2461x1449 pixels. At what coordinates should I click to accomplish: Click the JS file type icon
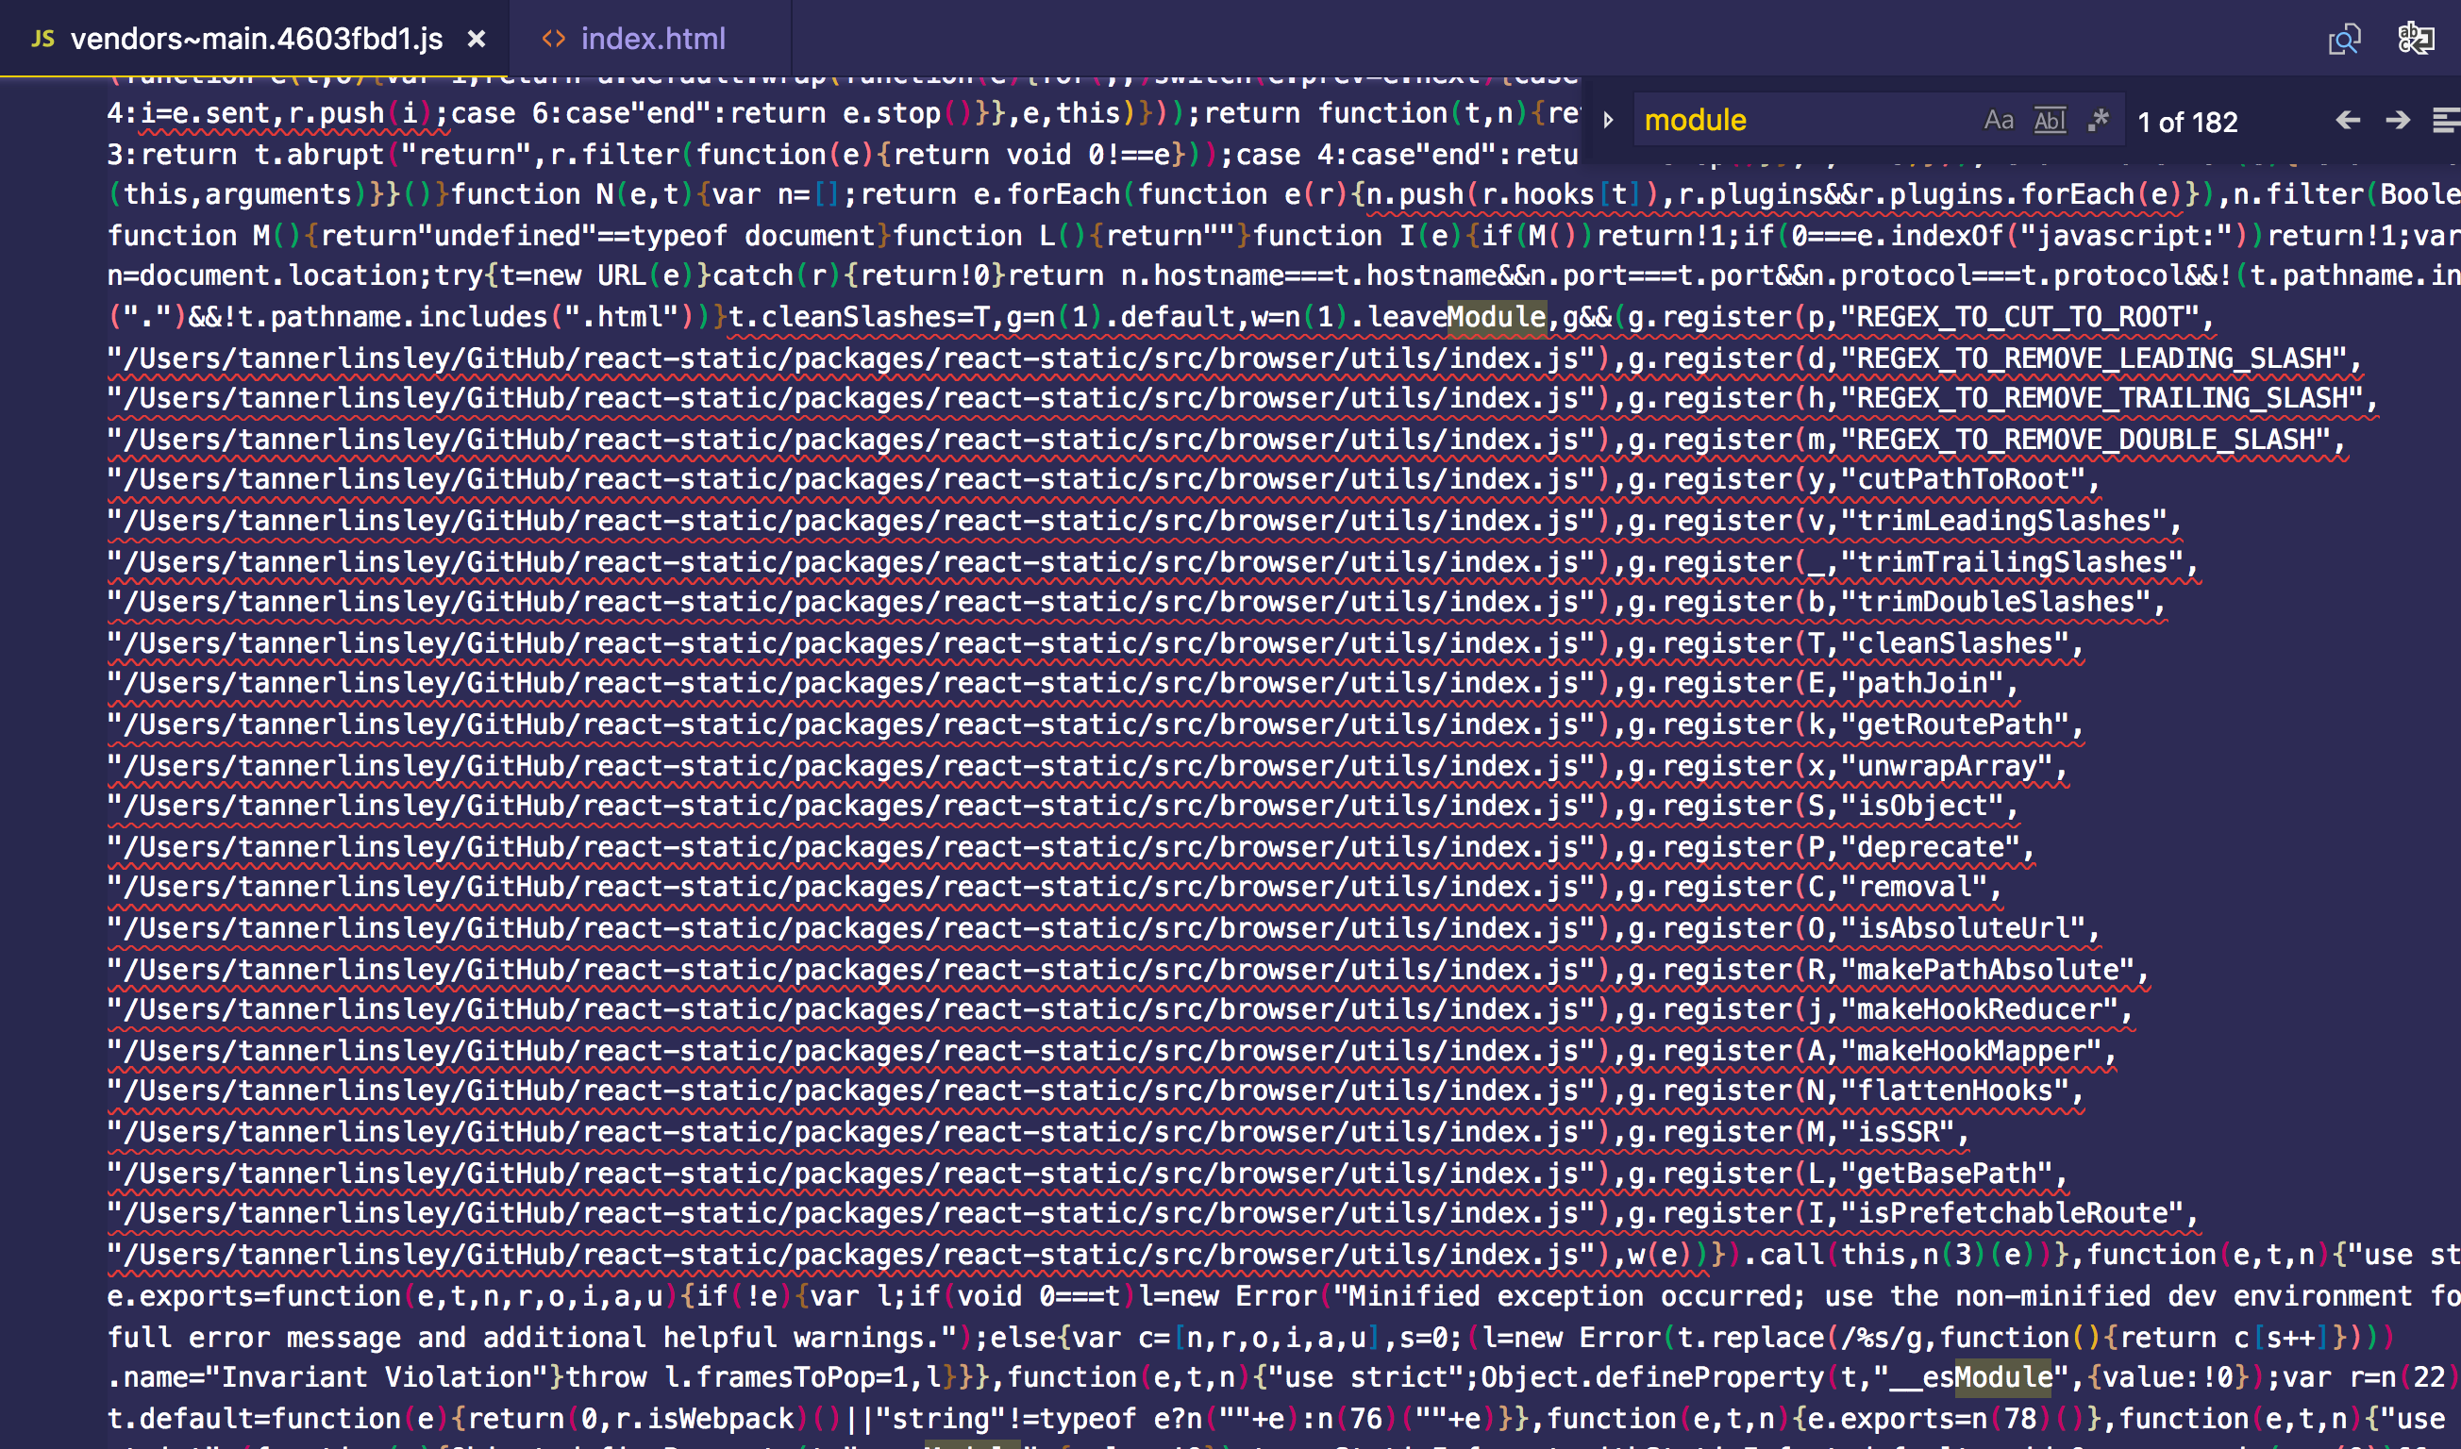tap(42, 39)
